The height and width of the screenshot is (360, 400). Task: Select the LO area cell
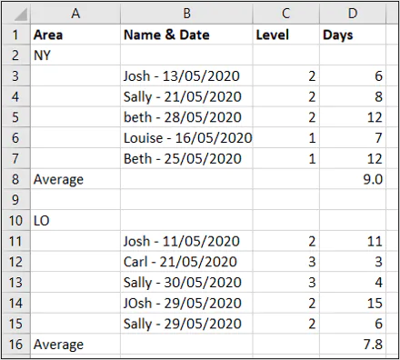pos(75,220)
